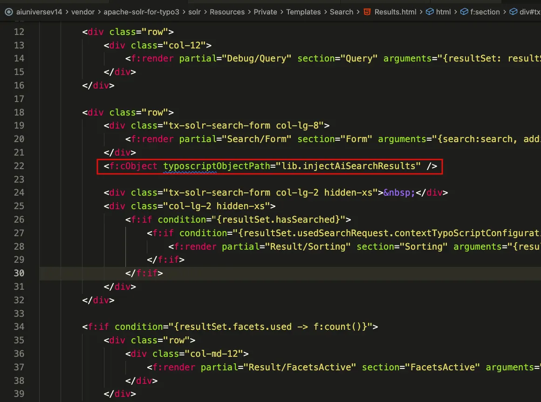Click {resultSet.hasSearched} condition on line 26

tap(278, 220)
